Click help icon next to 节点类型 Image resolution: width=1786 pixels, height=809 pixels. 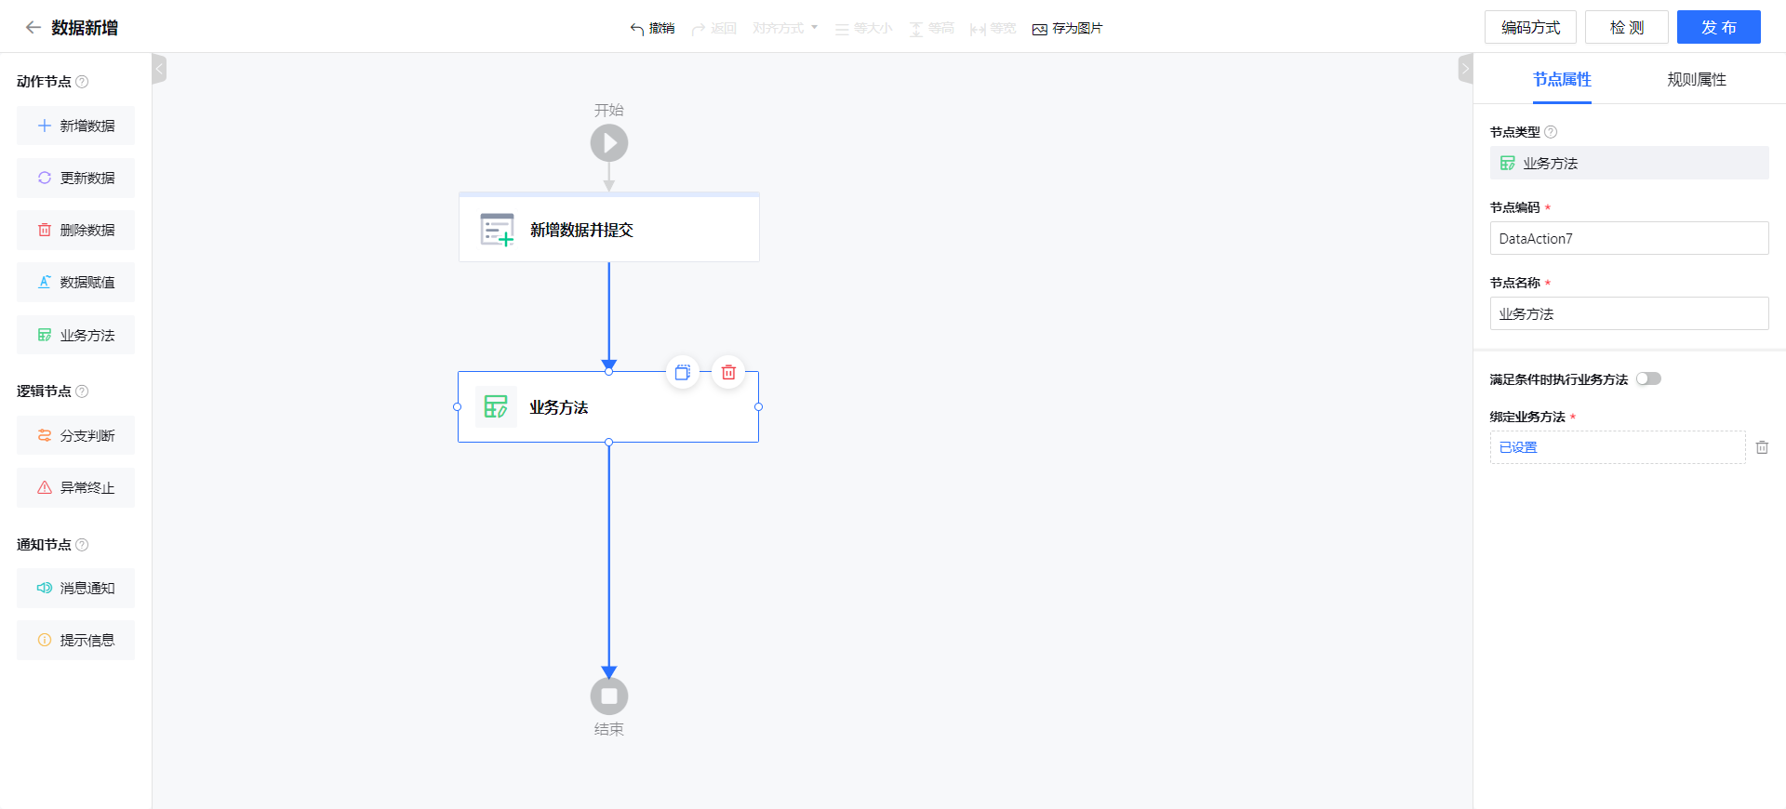1551,132
